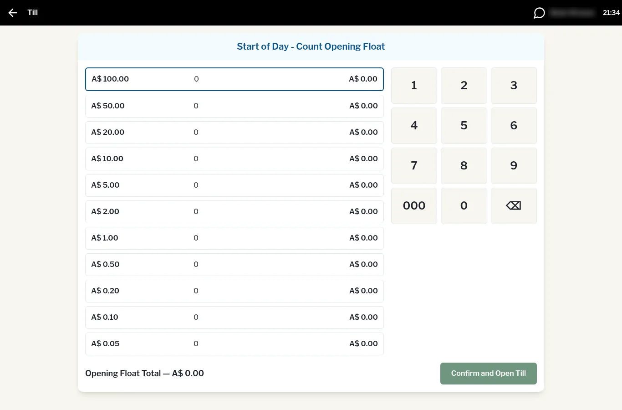Tap the single 0 keypad key

coord(464,206)
